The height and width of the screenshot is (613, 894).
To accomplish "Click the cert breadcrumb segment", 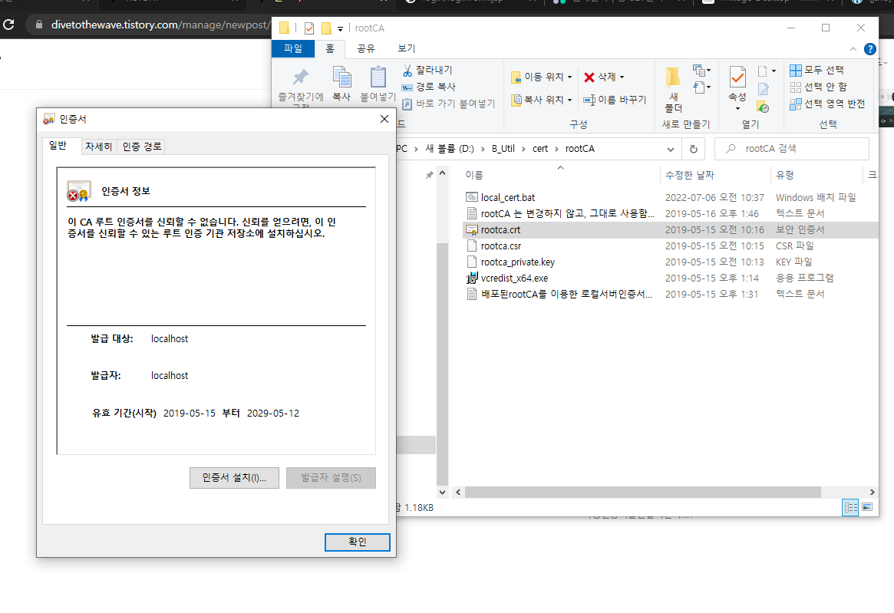I will pos(540,149).
